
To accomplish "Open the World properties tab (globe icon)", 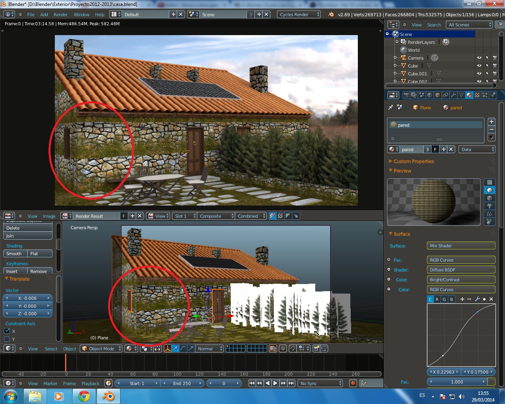I will click(x=430, y=95).
